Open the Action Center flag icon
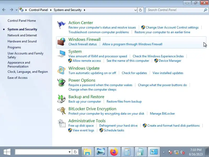 61,25
